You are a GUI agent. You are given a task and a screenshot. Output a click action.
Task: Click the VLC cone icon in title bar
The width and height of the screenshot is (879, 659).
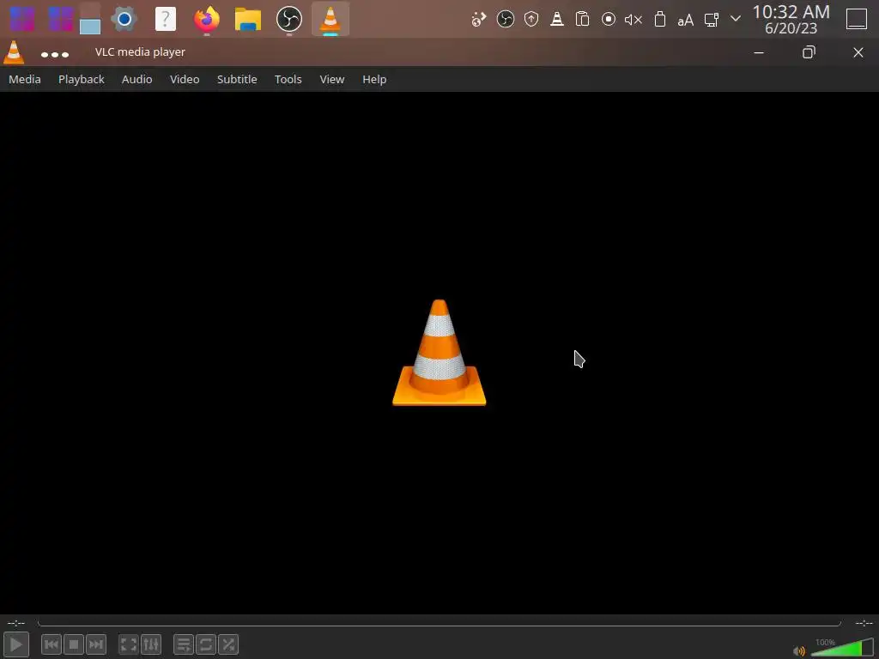click(x=14, y=52)
